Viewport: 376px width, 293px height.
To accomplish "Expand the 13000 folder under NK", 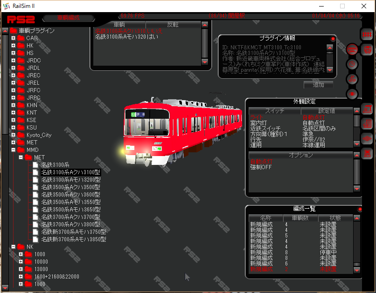I will (x=21, y=269).
